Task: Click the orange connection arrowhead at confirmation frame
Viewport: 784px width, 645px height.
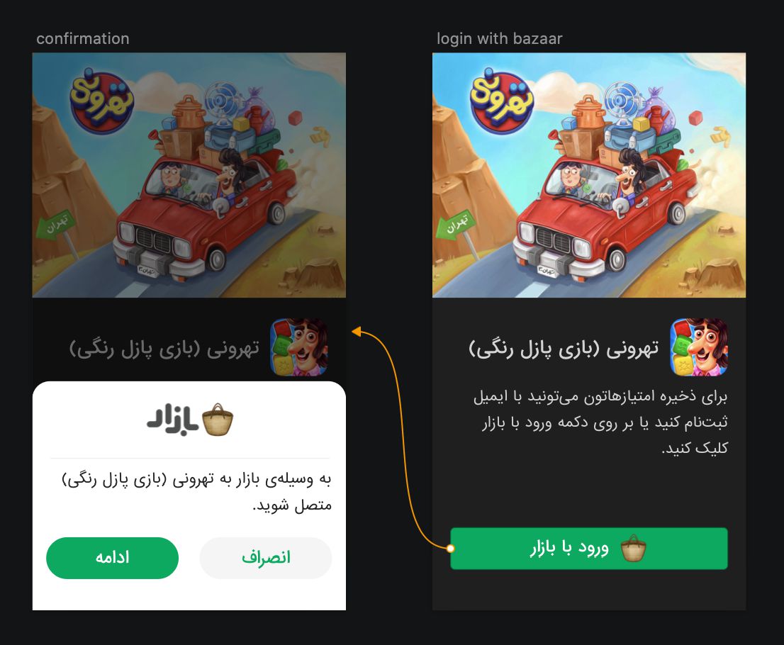Action: click(x=356, y=332)
